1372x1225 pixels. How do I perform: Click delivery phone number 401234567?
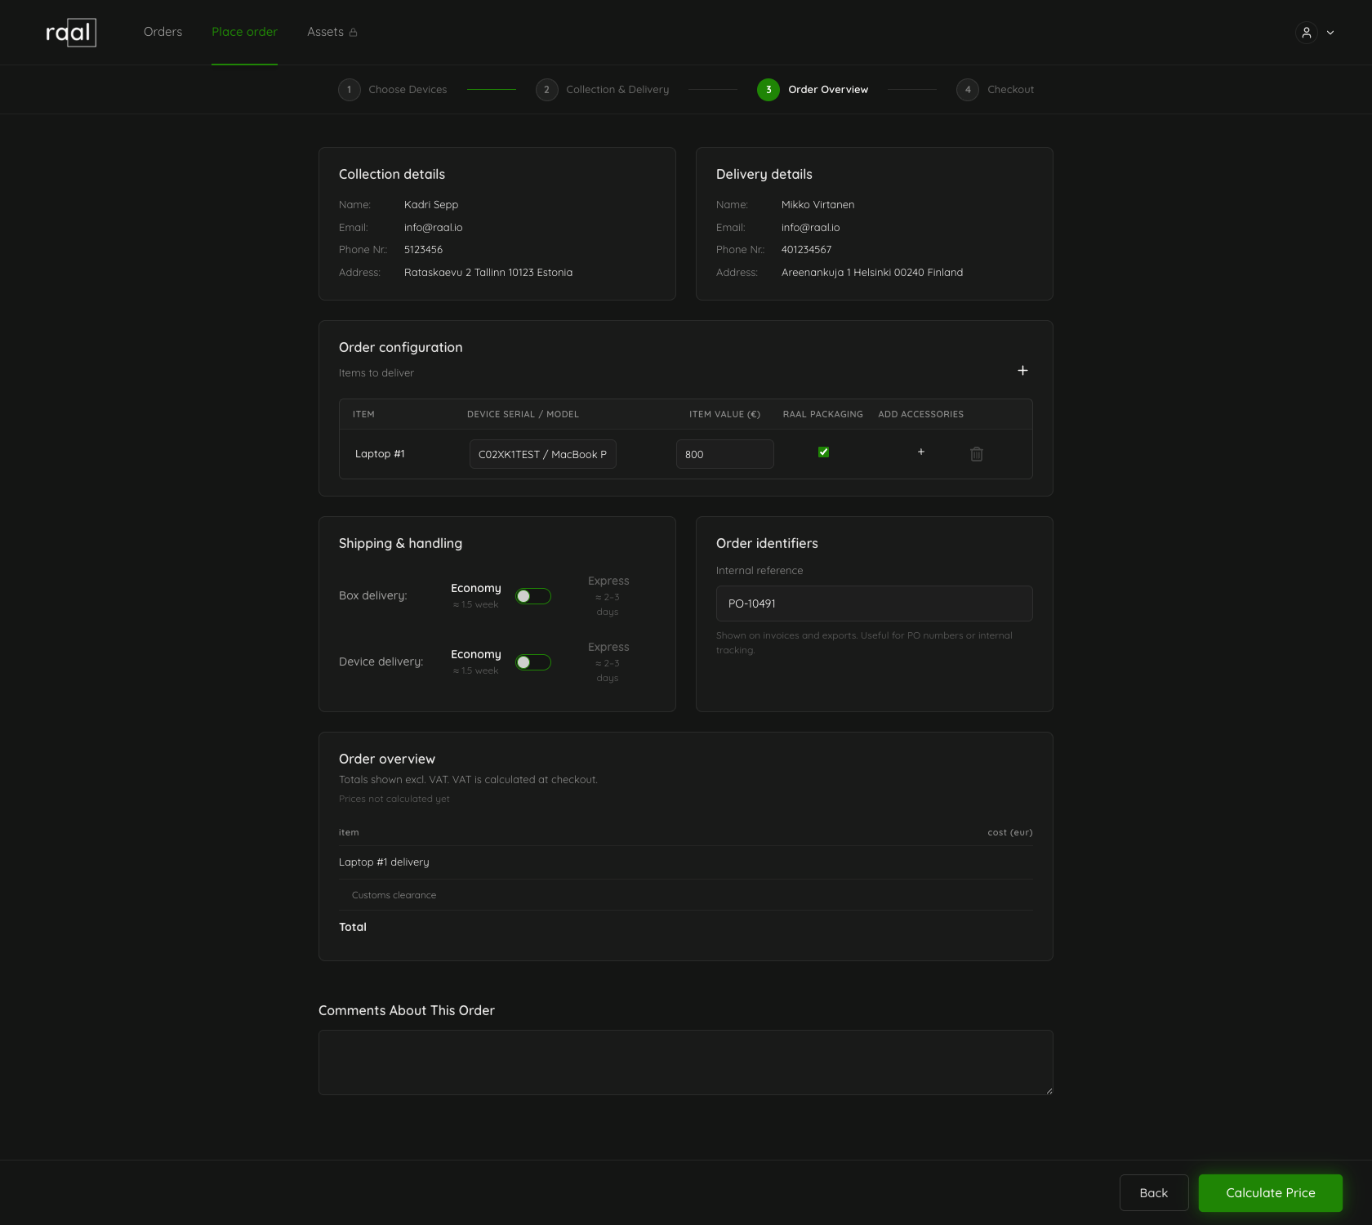806,250
